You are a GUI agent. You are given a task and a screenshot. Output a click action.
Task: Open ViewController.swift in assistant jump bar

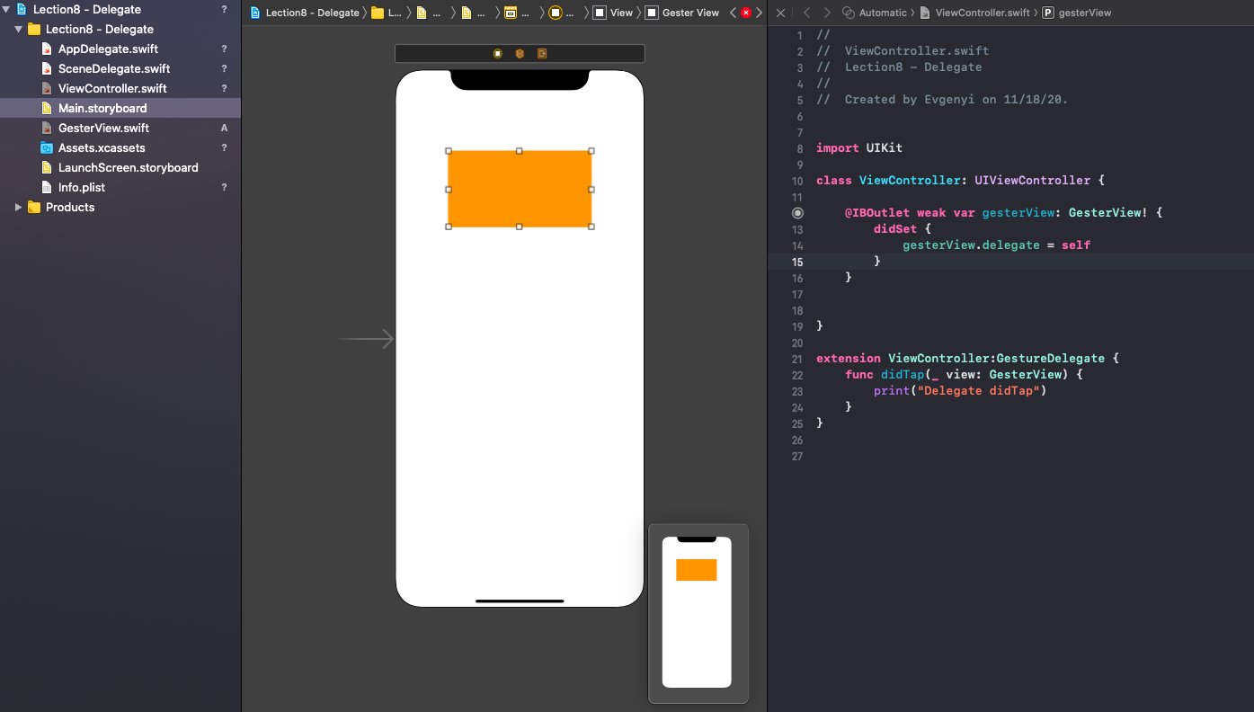[x=974, y=13]
